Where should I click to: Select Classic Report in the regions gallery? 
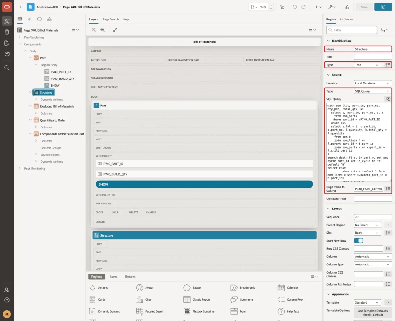click(197, 299)
